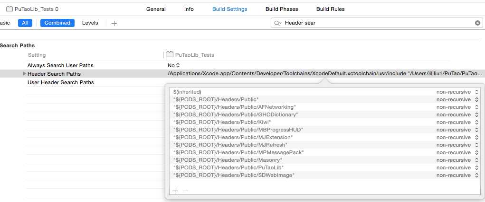Add a new search path in popover
485x202 pixels.
[175, 191]
